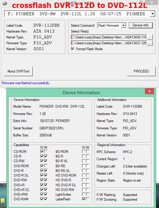Click the Firmware Rev value 1.28
159x208 pixels.
pyautogui.click(x=43, y=114)
